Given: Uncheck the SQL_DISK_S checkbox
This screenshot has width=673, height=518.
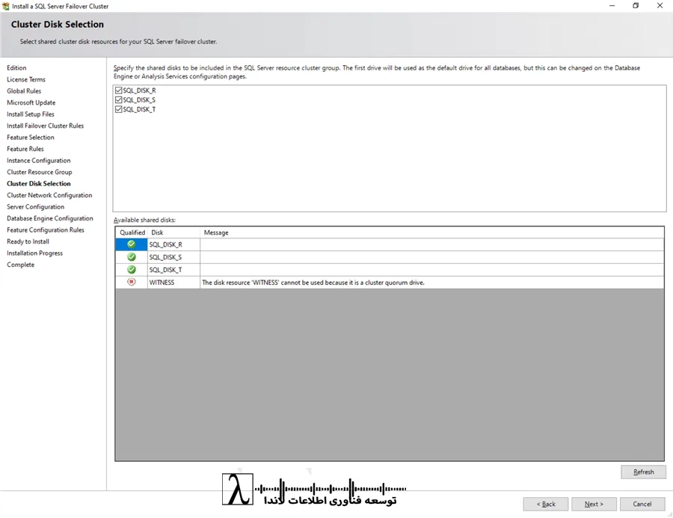Looking at the screenshot, I should click(118, 99).
